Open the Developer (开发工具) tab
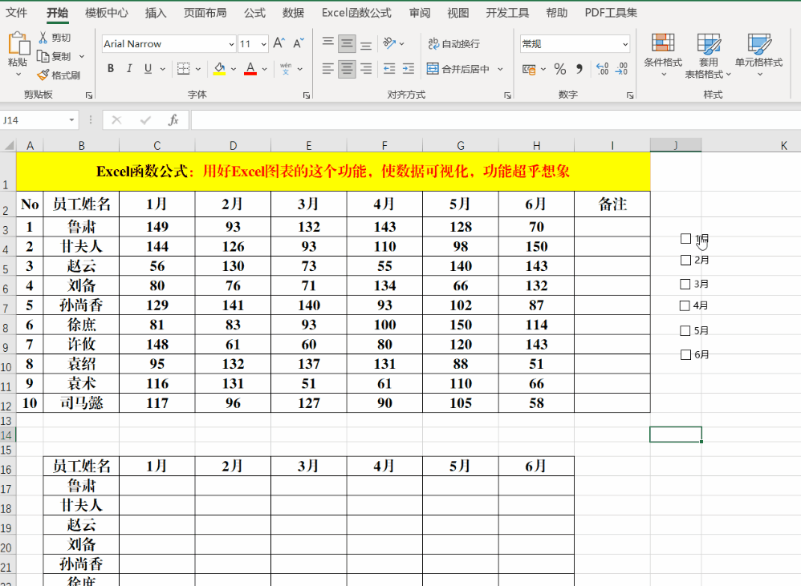Image resolution: width=801 pixels, height=586 pixels. (x=507, y=13)
